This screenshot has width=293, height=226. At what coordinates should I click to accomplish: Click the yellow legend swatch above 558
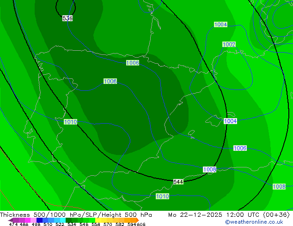pos(98,220)
